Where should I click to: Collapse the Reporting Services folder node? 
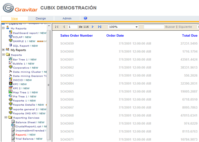(6, 117)
